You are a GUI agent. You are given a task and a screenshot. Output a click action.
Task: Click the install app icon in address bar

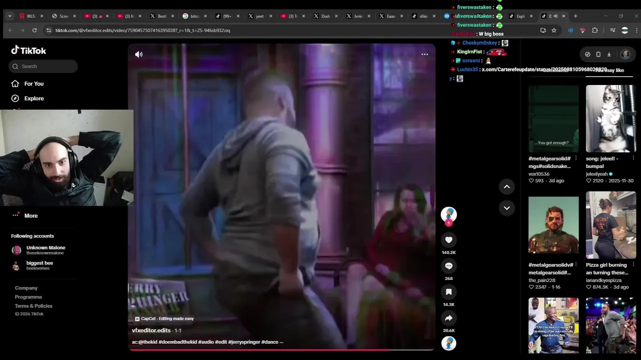coord(543,30)
